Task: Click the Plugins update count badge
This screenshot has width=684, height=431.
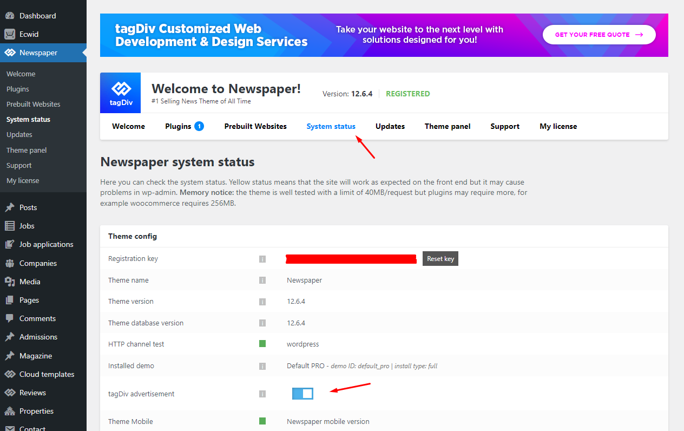Action: (199, 126)
